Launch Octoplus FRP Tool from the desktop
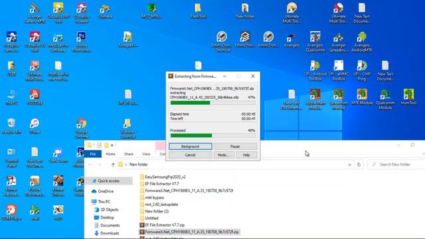 [58, 13]
